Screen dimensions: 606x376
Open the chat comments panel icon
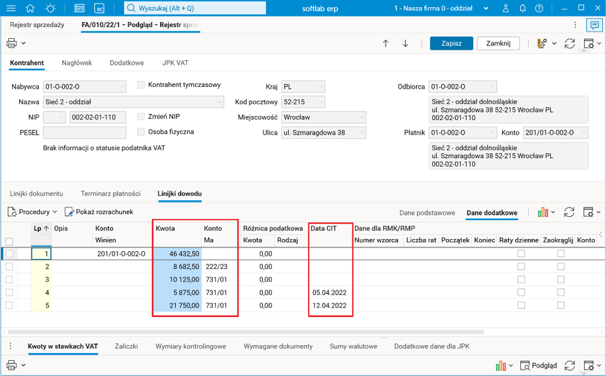[594, 25]
